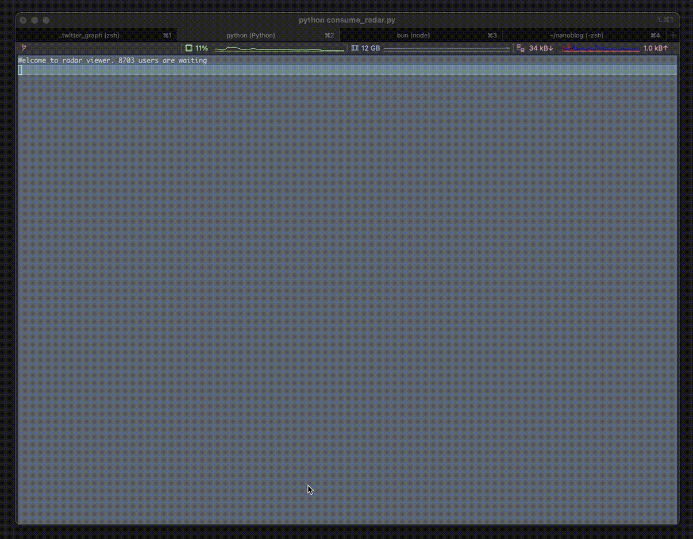Click the 11% CPU usage readout

(202, 48)
